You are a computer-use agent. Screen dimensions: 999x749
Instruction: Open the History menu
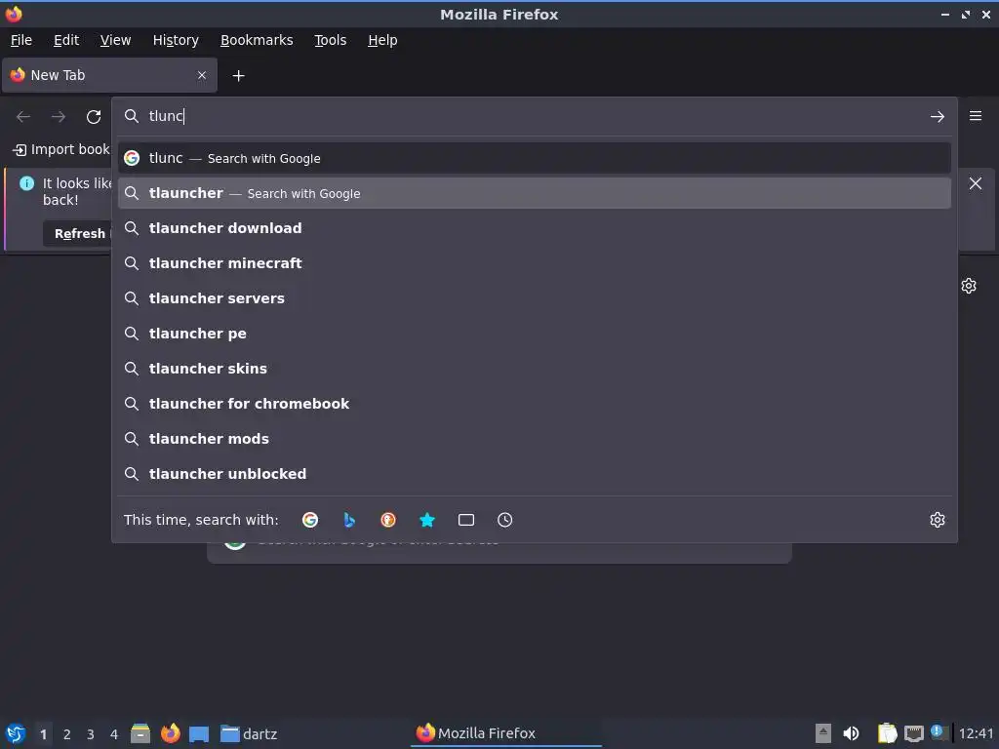[x=176, y=40]
